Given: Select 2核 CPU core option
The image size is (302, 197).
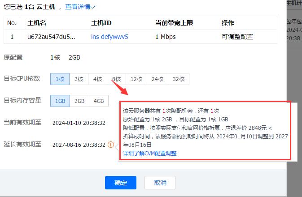Looking at the screenshot, I should pos(79,79).
